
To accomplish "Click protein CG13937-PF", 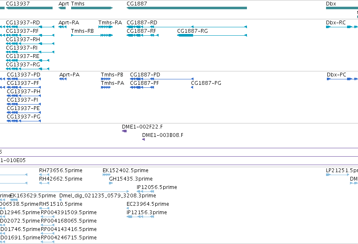I will pyautogui.click(x=23, y=83).
